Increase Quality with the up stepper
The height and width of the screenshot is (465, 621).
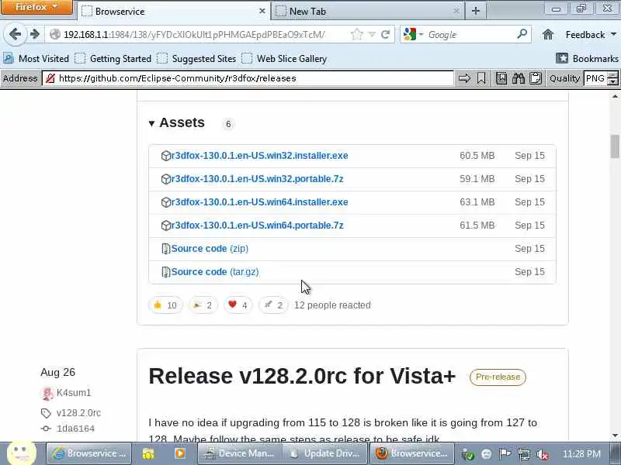(612, 74)
